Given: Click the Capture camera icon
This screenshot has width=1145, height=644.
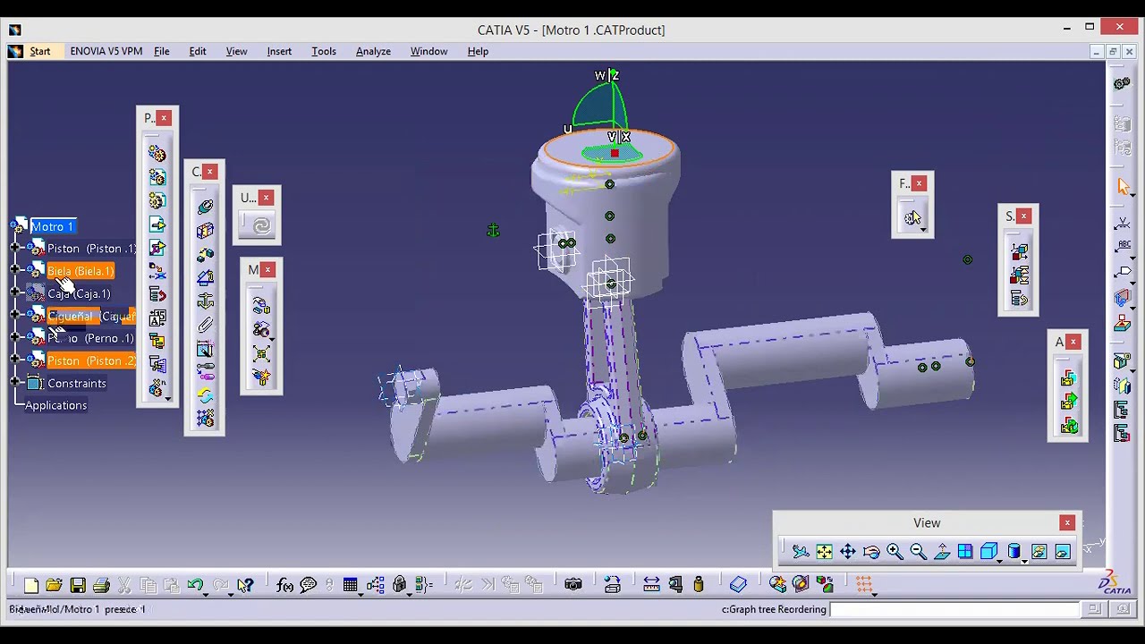Looking at the screenshot, I should coord(573,585).
